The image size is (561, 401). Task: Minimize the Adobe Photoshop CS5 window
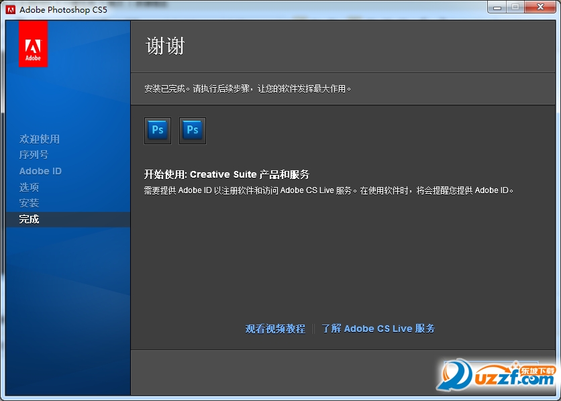coord(497,7)
